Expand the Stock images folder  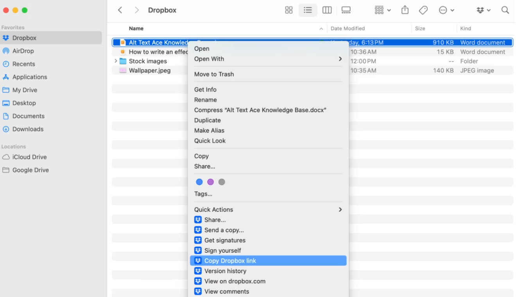coord(116,61)
